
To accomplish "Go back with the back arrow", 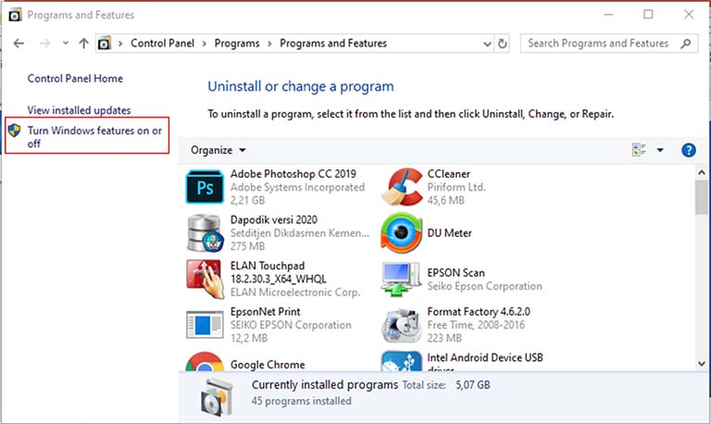I will point(19,44).
